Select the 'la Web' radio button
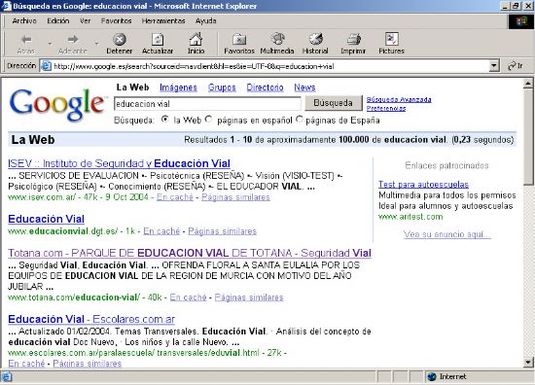Viewport: 535px width, 385px height. [165, 120]
